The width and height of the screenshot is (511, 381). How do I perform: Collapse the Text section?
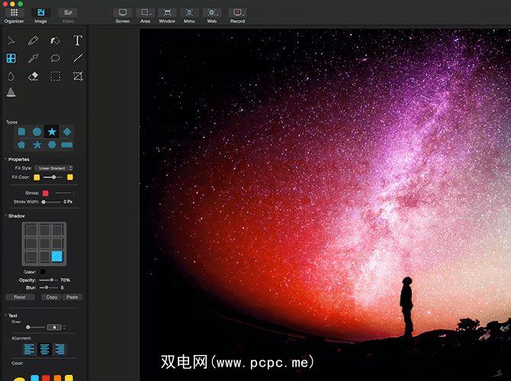click(5, 315)
